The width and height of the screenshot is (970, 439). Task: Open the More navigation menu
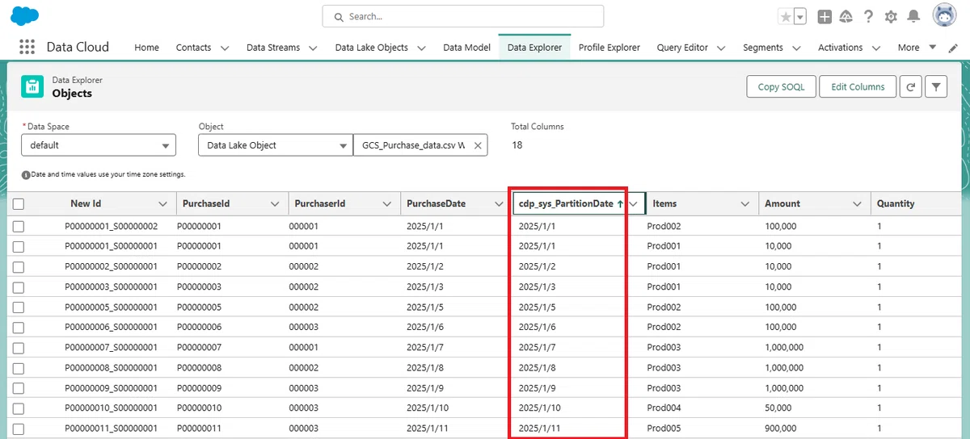[x=917, y=48]
